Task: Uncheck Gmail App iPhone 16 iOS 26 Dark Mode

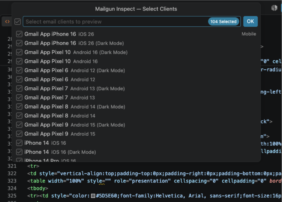Action: point(19,43)
